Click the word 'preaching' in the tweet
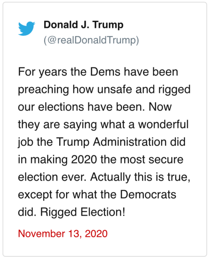 coord(43,90)
